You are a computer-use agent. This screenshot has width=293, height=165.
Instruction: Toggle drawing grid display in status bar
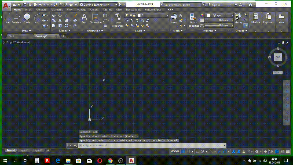(183, 151)
